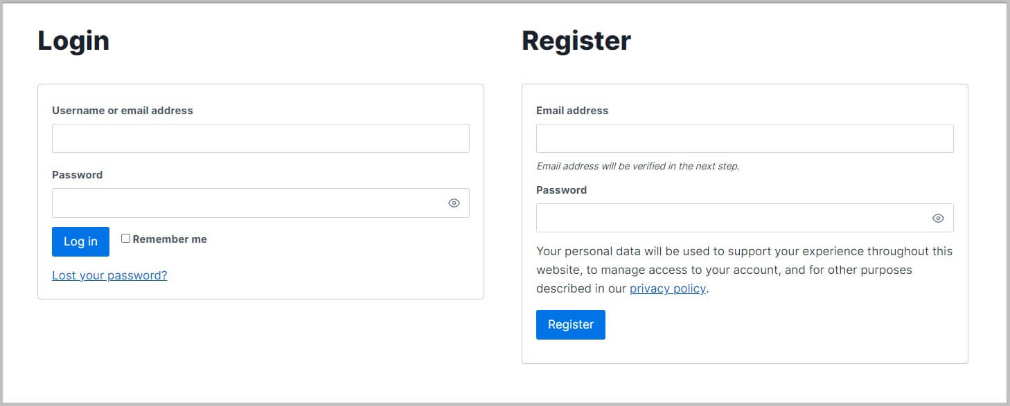Open the privacy policy link

click(x=667, y=289)
